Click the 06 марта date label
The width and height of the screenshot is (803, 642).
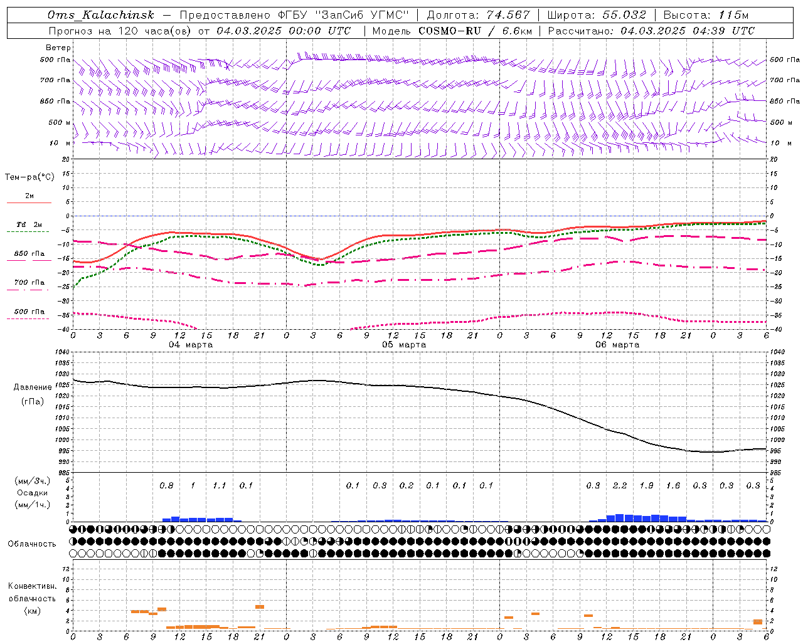point(617,345)
